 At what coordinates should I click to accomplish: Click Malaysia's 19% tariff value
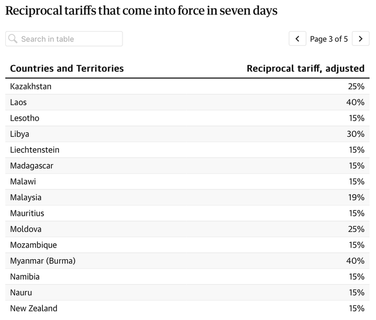(356, 198)
